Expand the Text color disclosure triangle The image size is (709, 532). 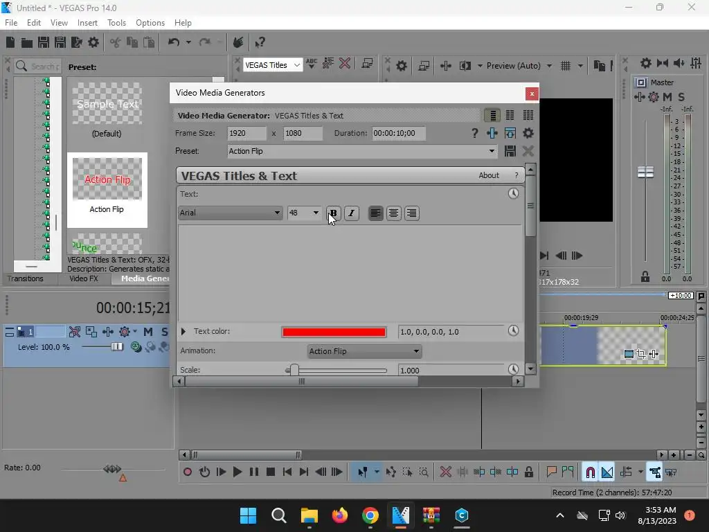point(183,332)
